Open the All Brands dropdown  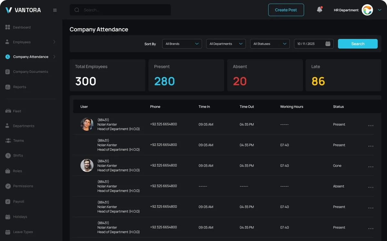coord(182,44)
